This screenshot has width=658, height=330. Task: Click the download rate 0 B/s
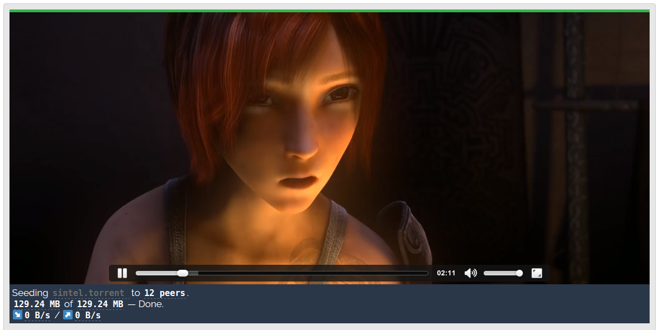click(x=37, y=315)
